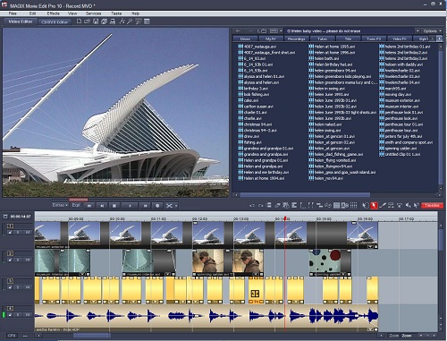The width and height of the screenshot is (447, 341).
Task: Select the curve drawing pencil tool
Action: [383, 205]
